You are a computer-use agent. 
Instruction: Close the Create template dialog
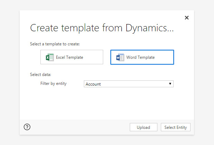click(187, 18)
